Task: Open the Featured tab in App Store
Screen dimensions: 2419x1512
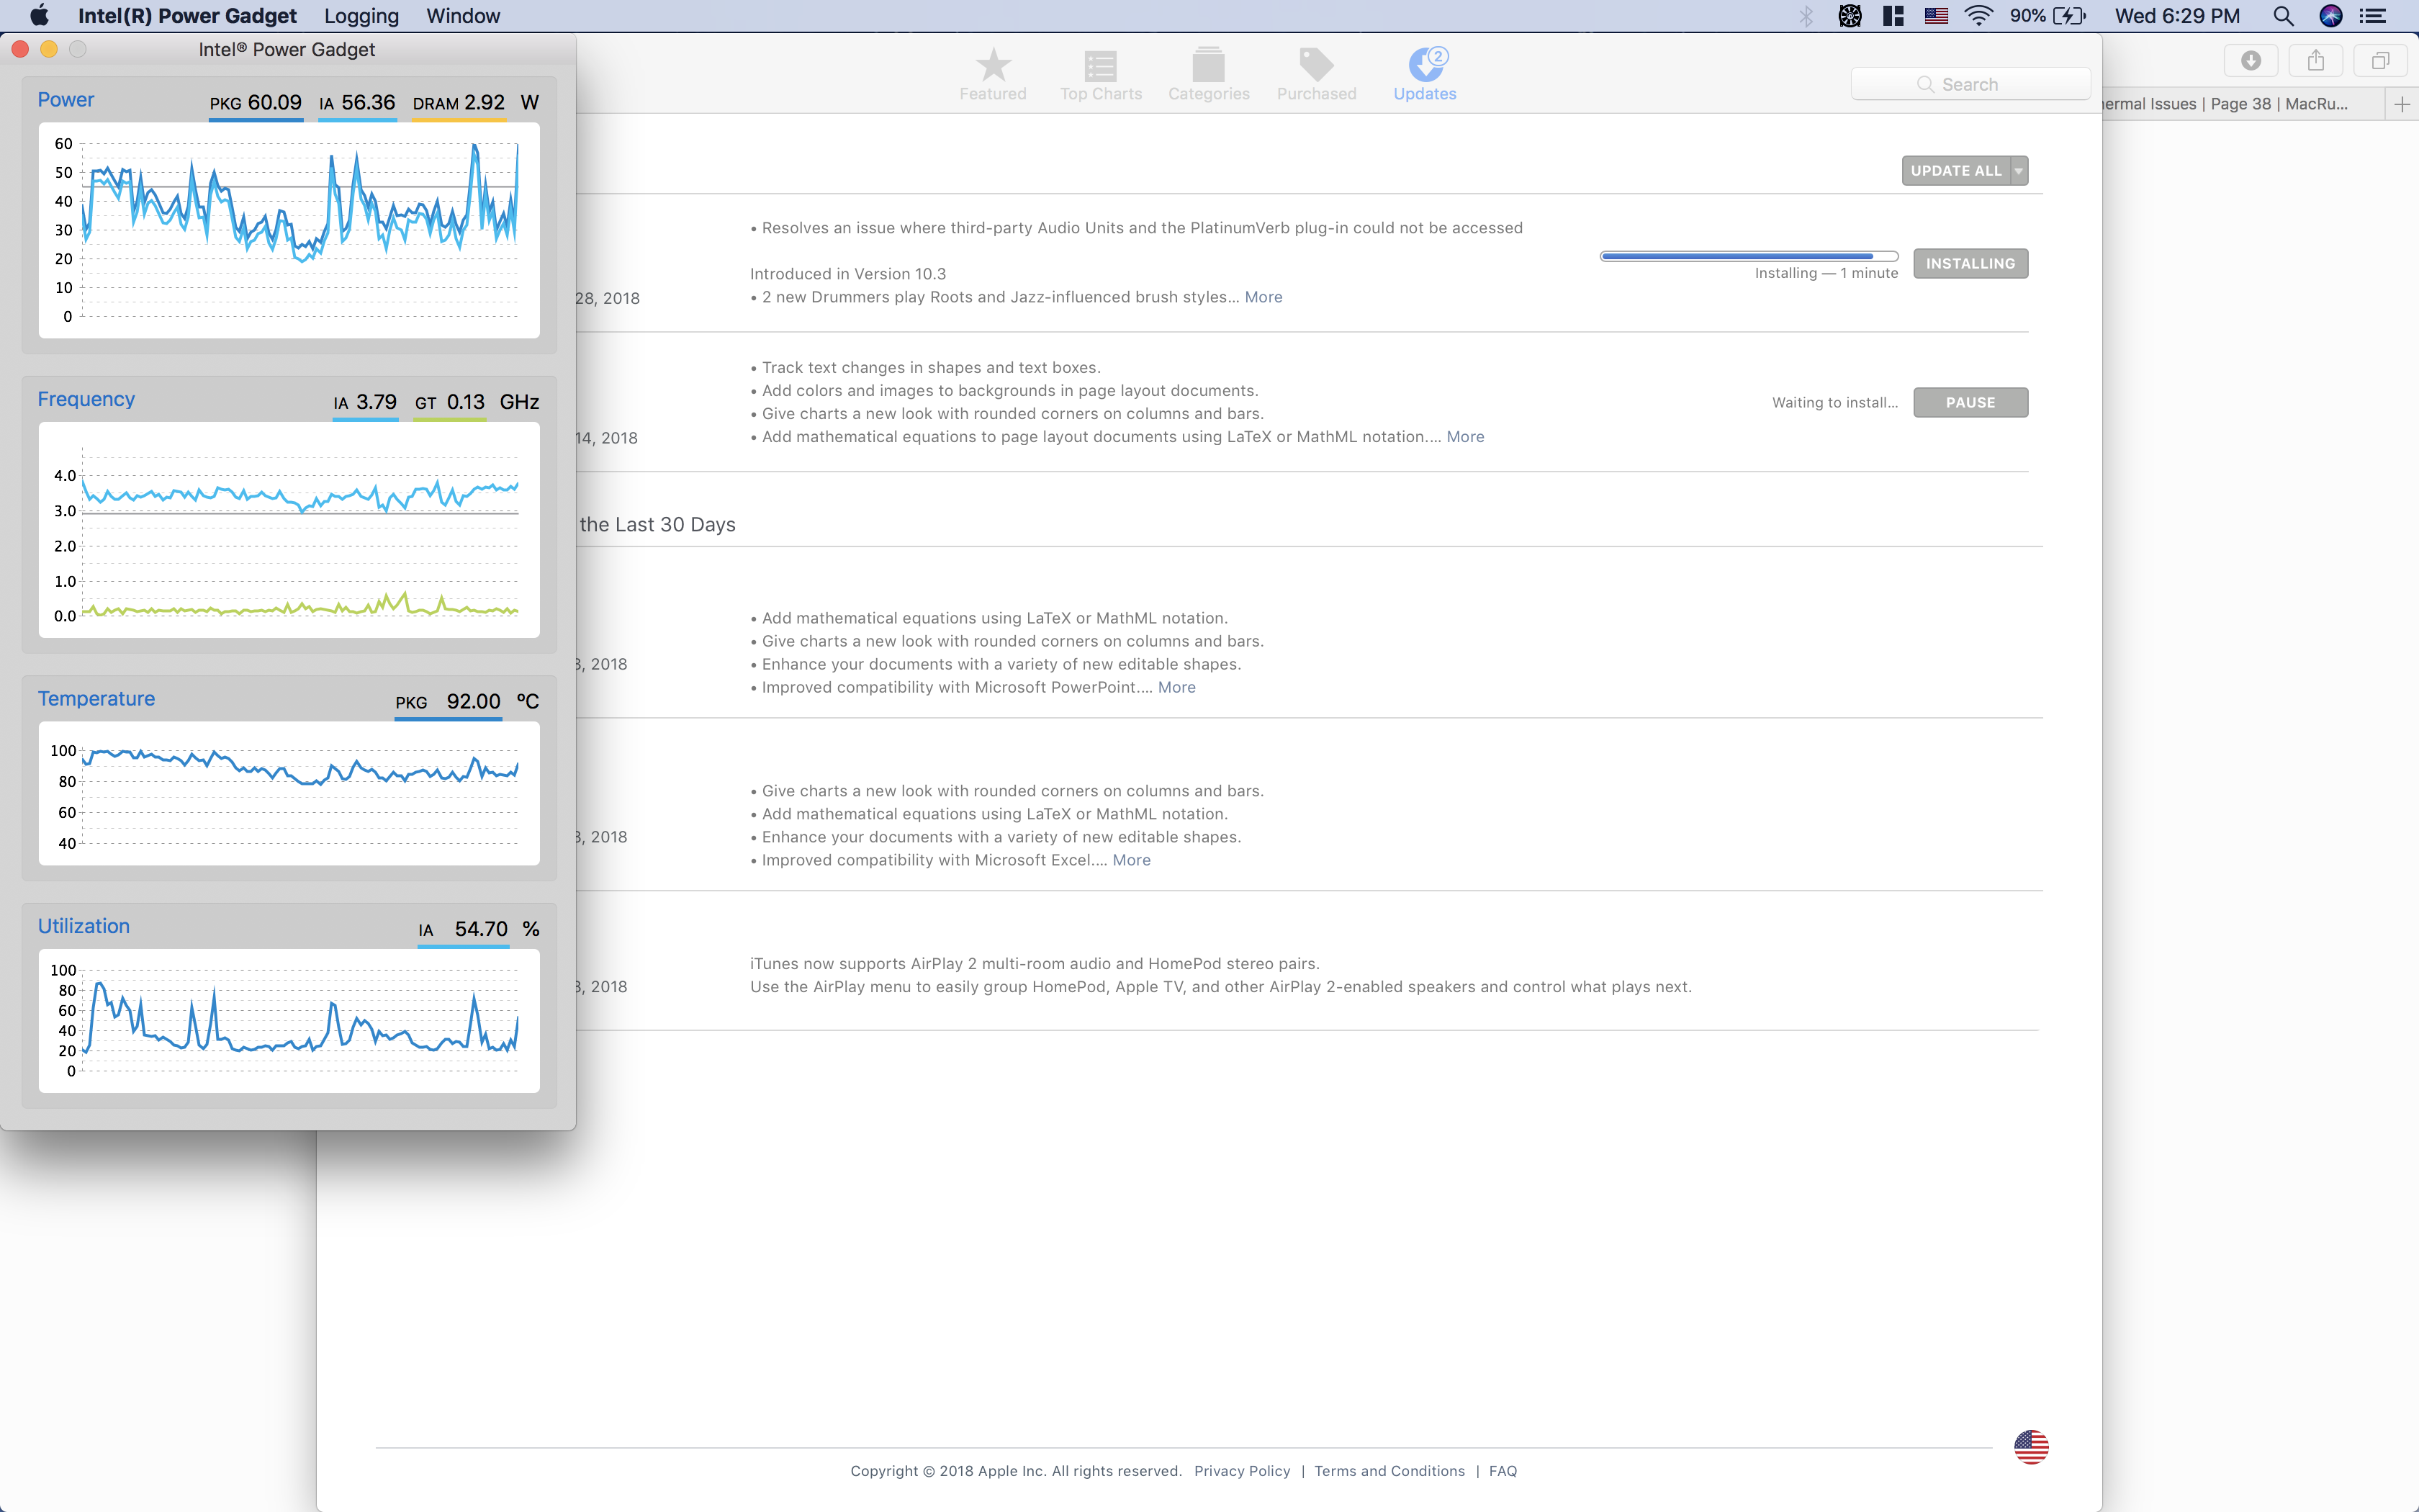Action: (x=993, y=75)
